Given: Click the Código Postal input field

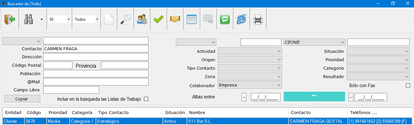Looking at the screenshot, I should [x=58, y=65].
